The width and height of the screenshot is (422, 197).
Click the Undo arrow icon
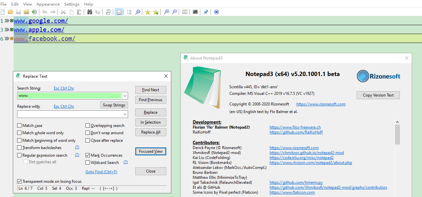click(x=45, y=12)
